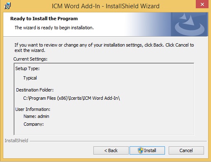Screen dimensions: 211x162
Task: Click the InstallShield banner logo graphic
Action: (x=189, y=24)
